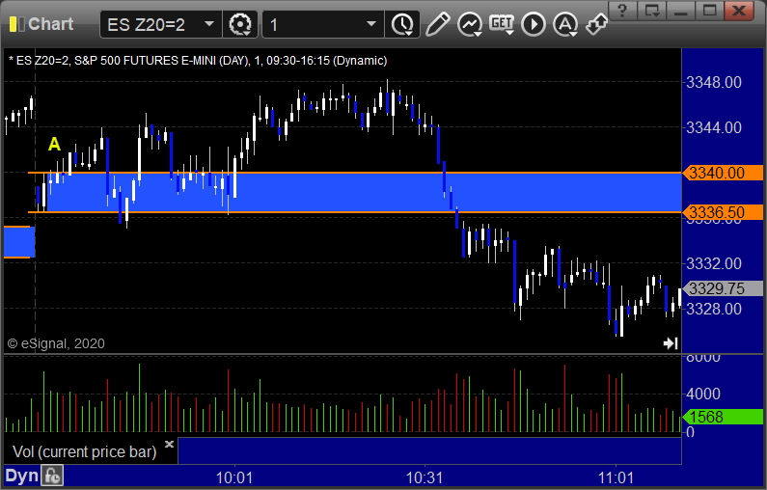The image size is (767, 490).
Task: Click the green 1568 volume marker
Action: [x=723, y=417]
